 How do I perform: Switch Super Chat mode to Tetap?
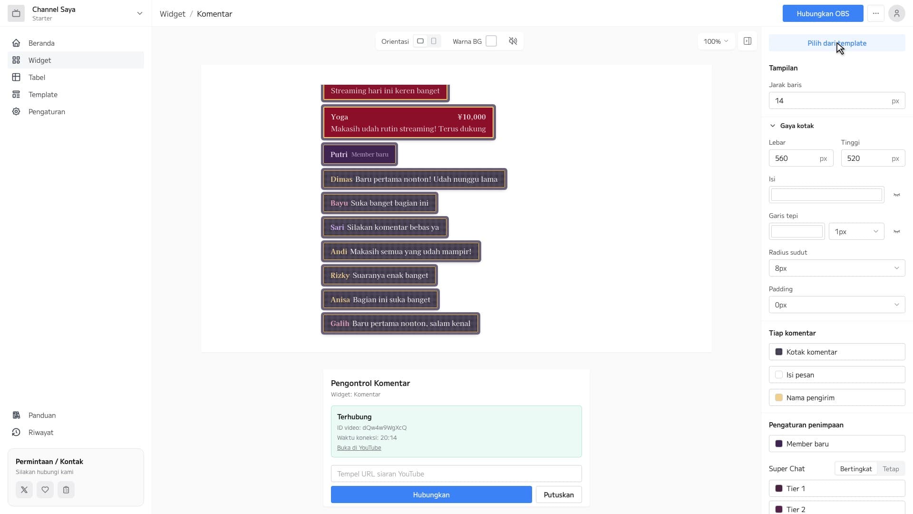(x=891, y=469)
